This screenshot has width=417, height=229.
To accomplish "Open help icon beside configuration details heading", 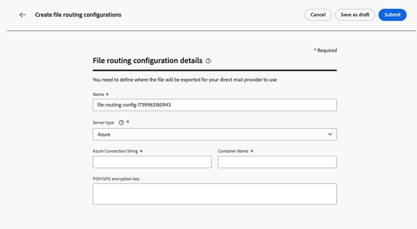I will [209, 61].
